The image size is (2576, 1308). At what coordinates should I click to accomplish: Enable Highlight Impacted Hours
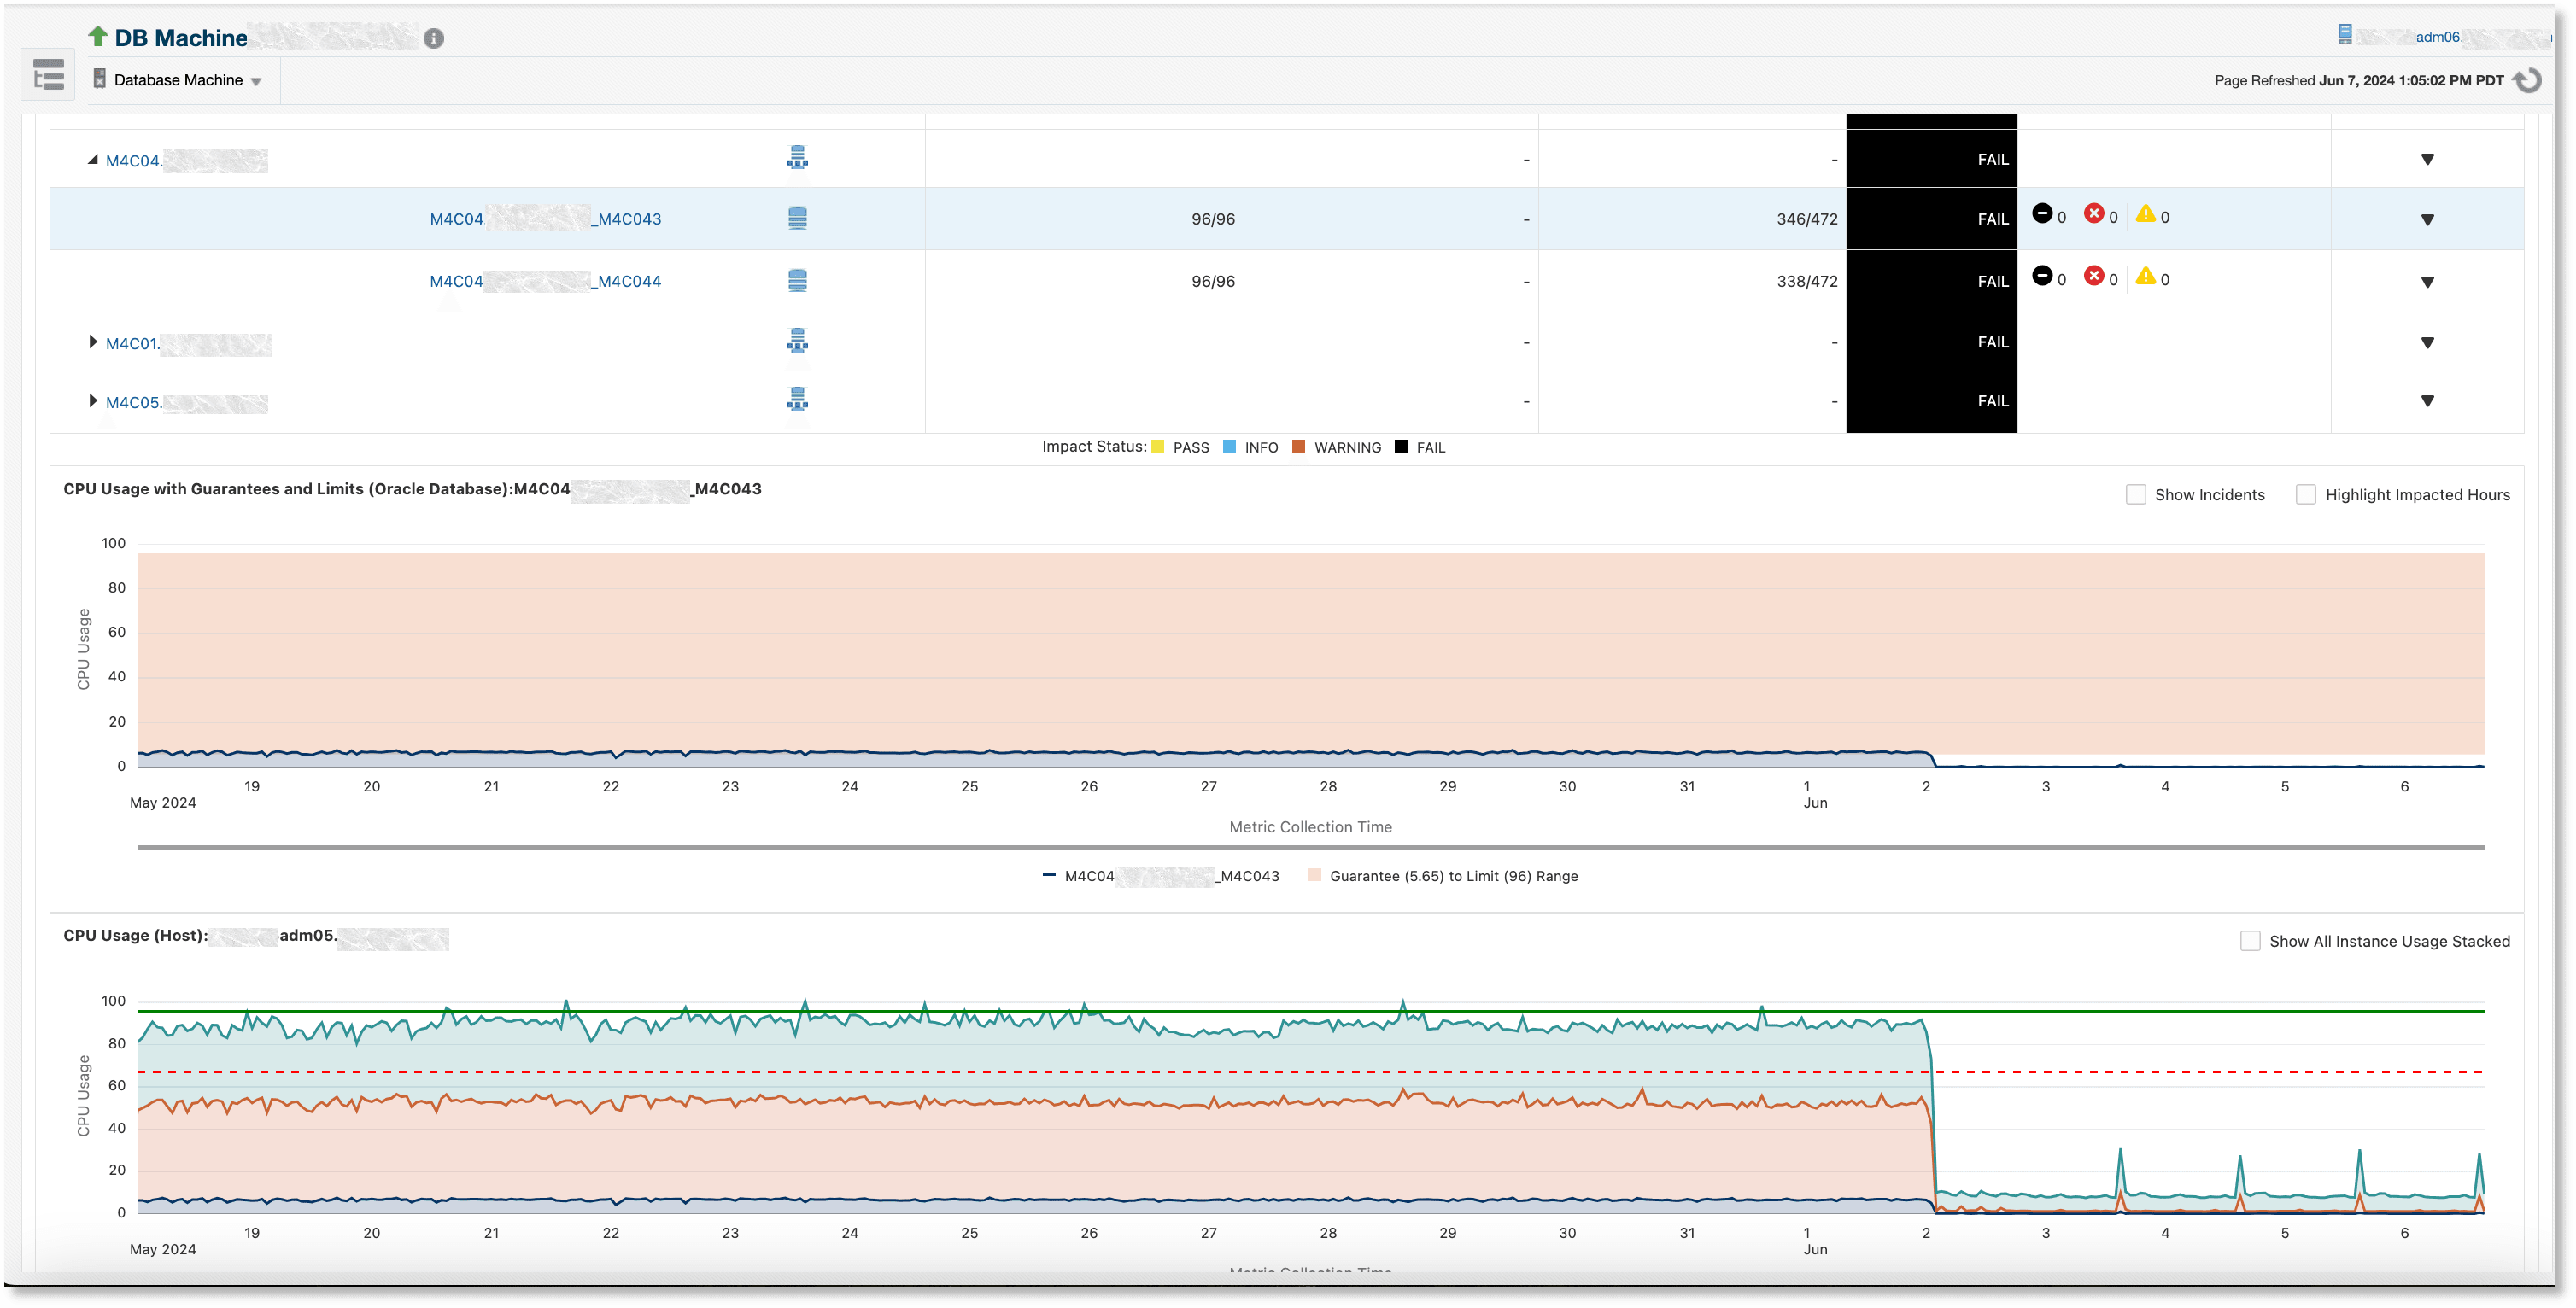2306,494
